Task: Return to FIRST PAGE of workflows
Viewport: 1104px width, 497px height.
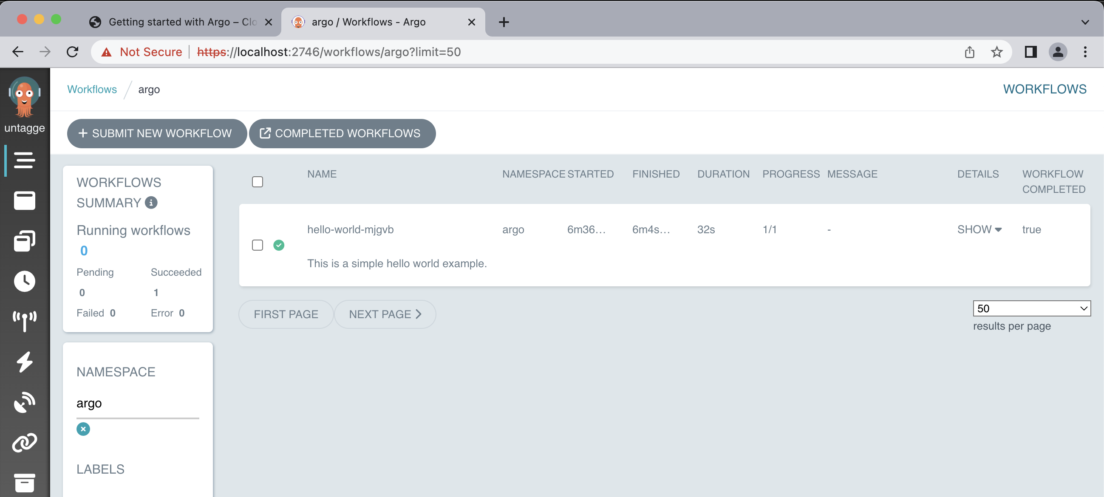Action: 285,314
